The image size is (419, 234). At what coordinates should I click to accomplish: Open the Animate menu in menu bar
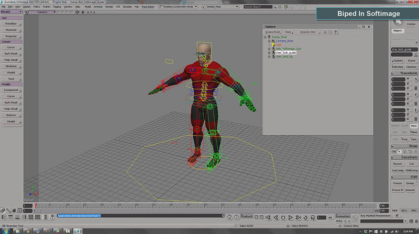click(98, 7)
